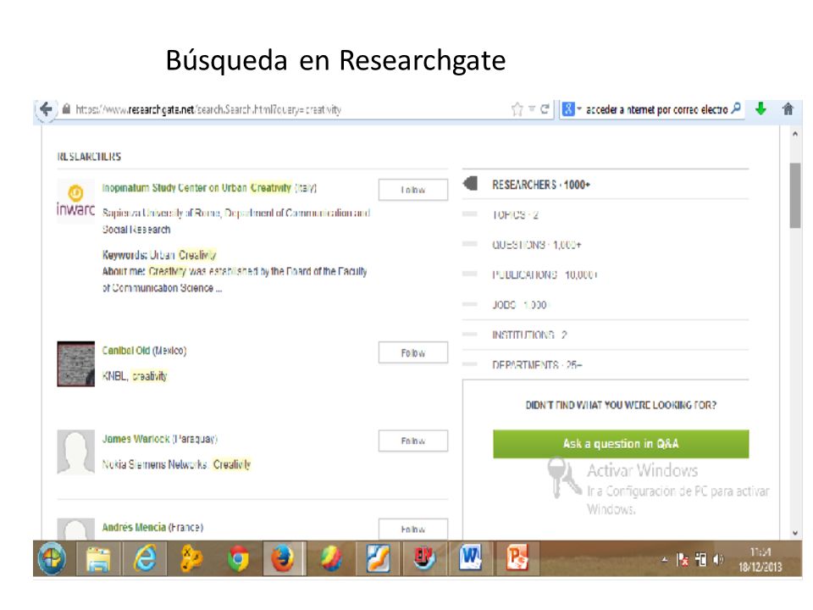Click the page scrollbar down arrow

pos(795,533)
